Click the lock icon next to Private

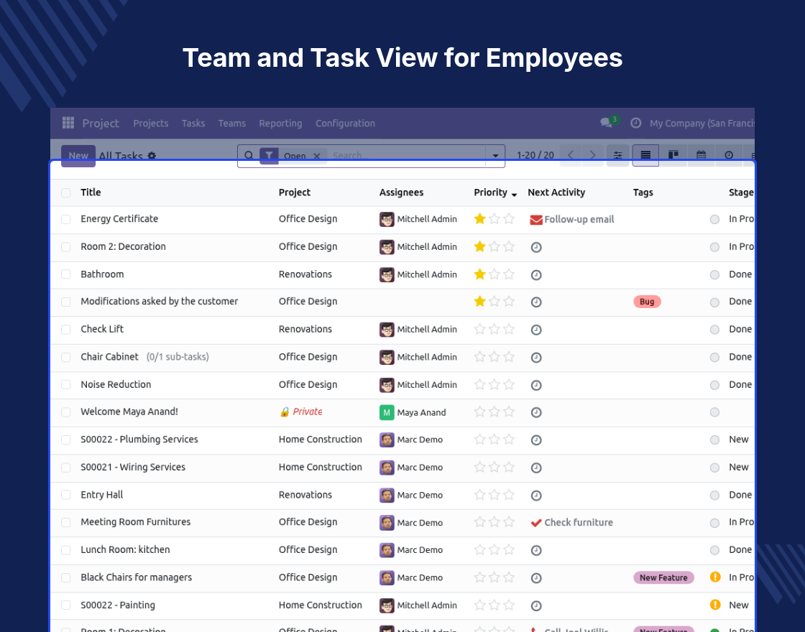(285, 412)
